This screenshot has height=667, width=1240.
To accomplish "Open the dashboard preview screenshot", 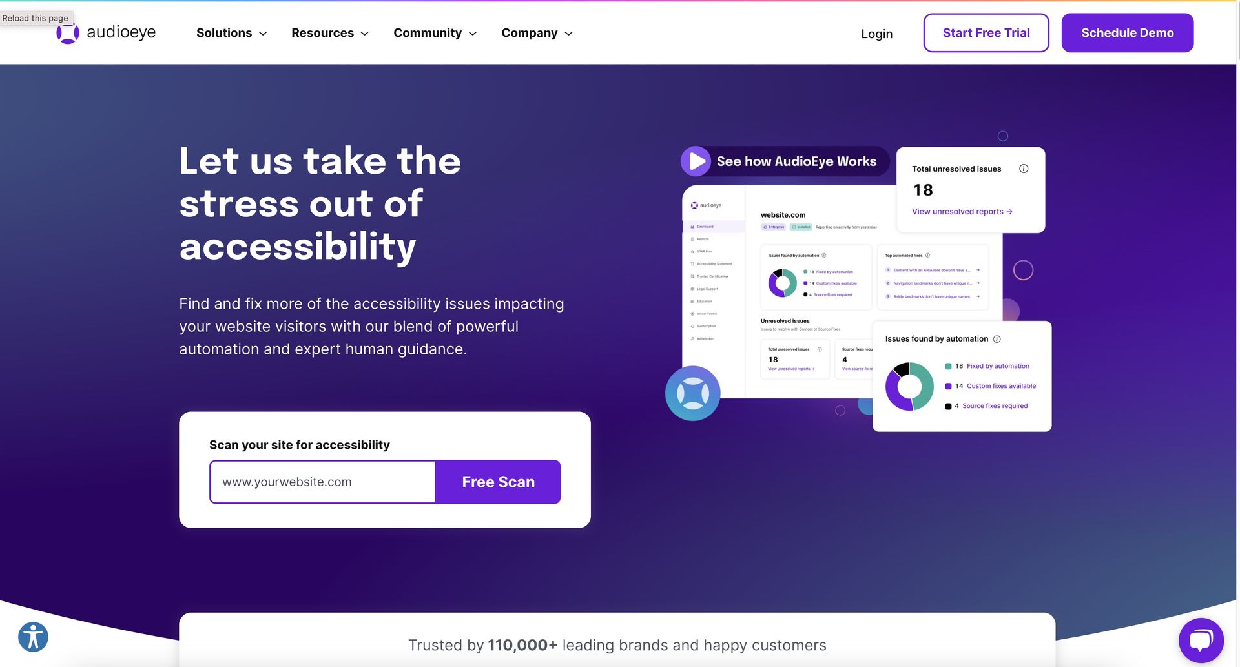I will click(x=842, y=291).
